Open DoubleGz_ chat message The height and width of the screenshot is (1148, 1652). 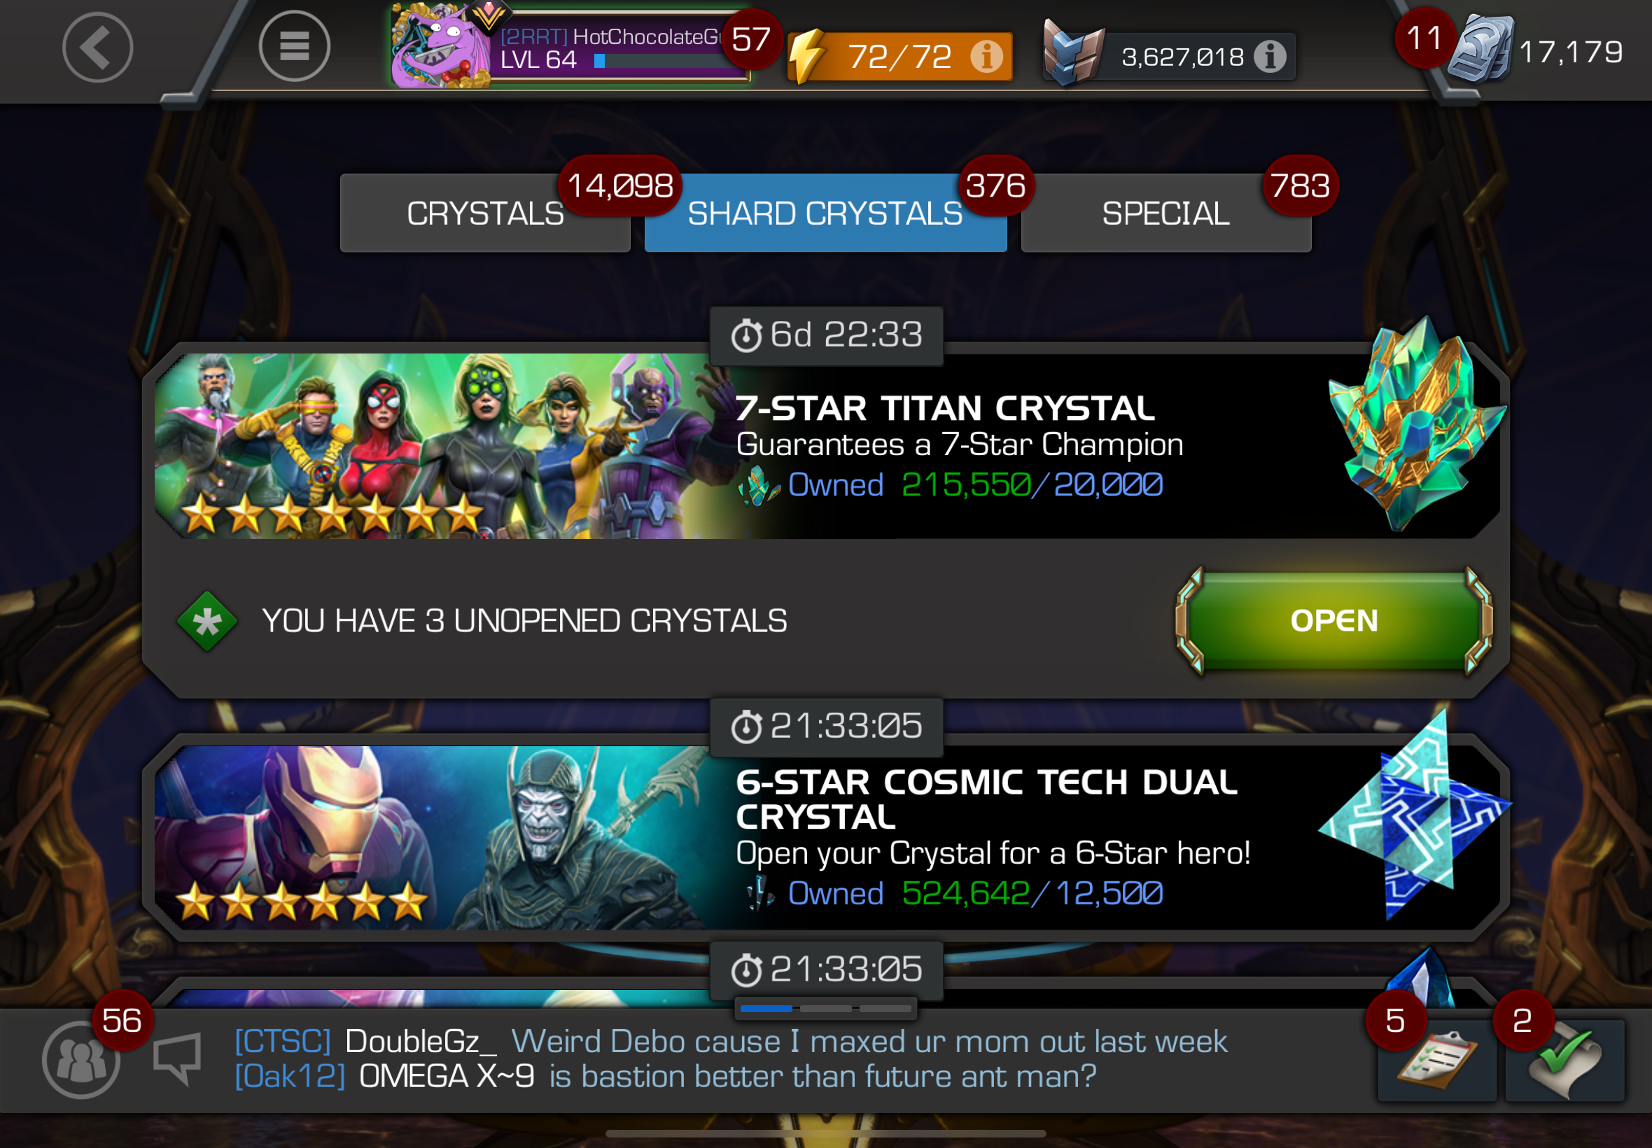(731, 1042)
